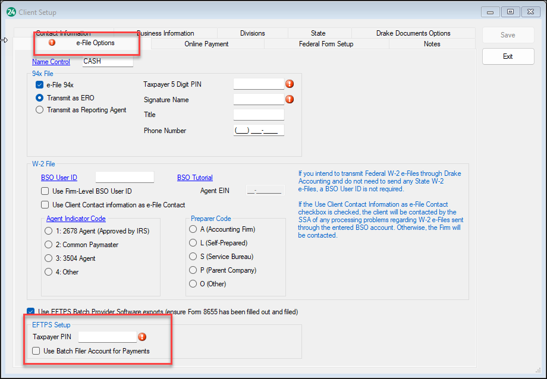This screenshot has width=547, height=379.
Task: Switch to the Divisions tab
Action: coord(253,33)
